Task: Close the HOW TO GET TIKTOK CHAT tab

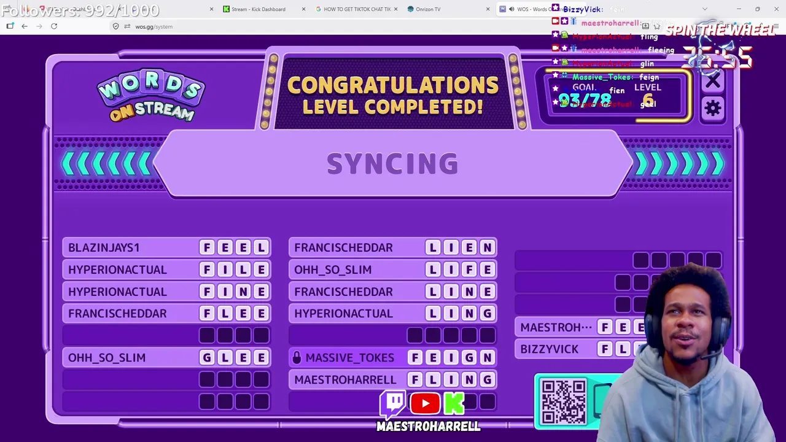Action: click(x=395, y=9)
